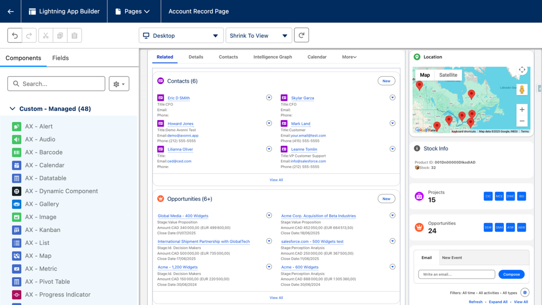Open actions menu for Eric D SMith
The width and height of the screenshot is (542, 305).
(269, 97)
